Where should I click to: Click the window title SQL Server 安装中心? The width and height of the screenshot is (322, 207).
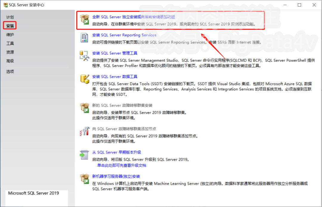tap(27, 5)
